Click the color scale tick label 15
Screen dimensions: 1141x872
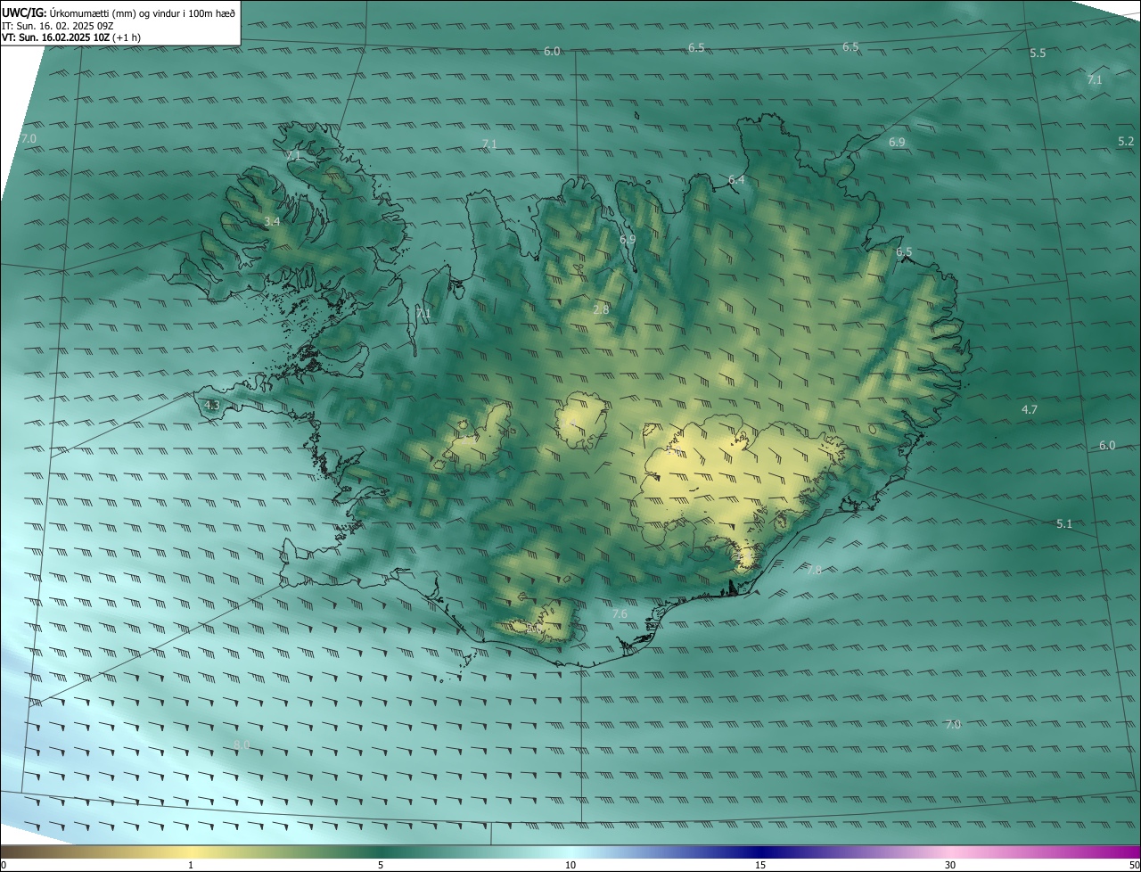tap(760, 865)
